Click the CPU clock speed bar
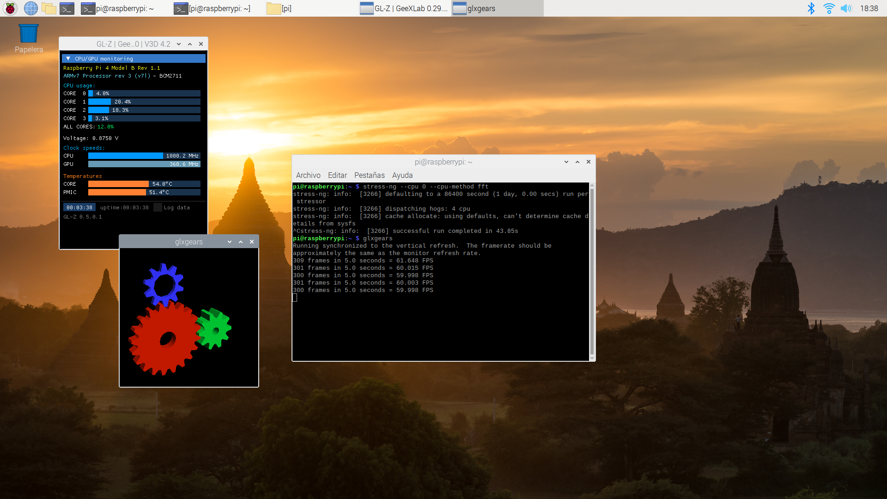 tap(144, 156)
